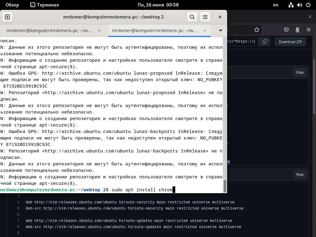Screen dimensions: 316x237
Task: Switch to the first terminal tab
Action: pyautogui.click(x=49, y=31)
